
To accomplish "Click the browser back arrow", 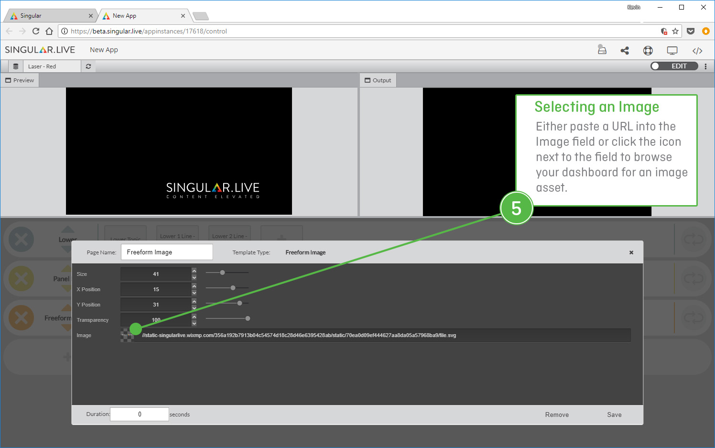I will click(9, 31).
